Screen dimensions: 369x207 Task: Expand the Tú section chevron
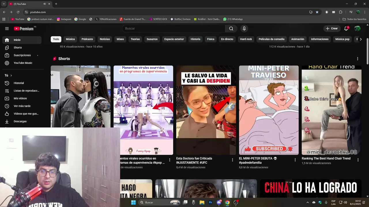click(11, 75)
